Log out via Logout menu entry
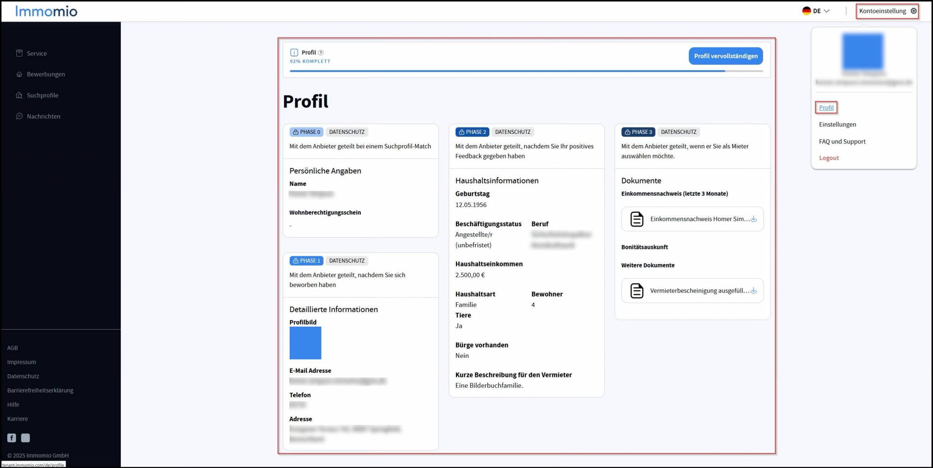 pos(829,158)
